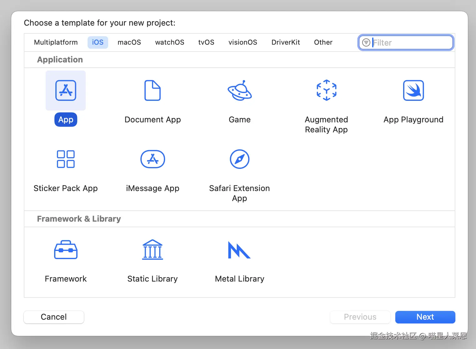Choose the Sticker Pack App grid icon

(66, 159)
